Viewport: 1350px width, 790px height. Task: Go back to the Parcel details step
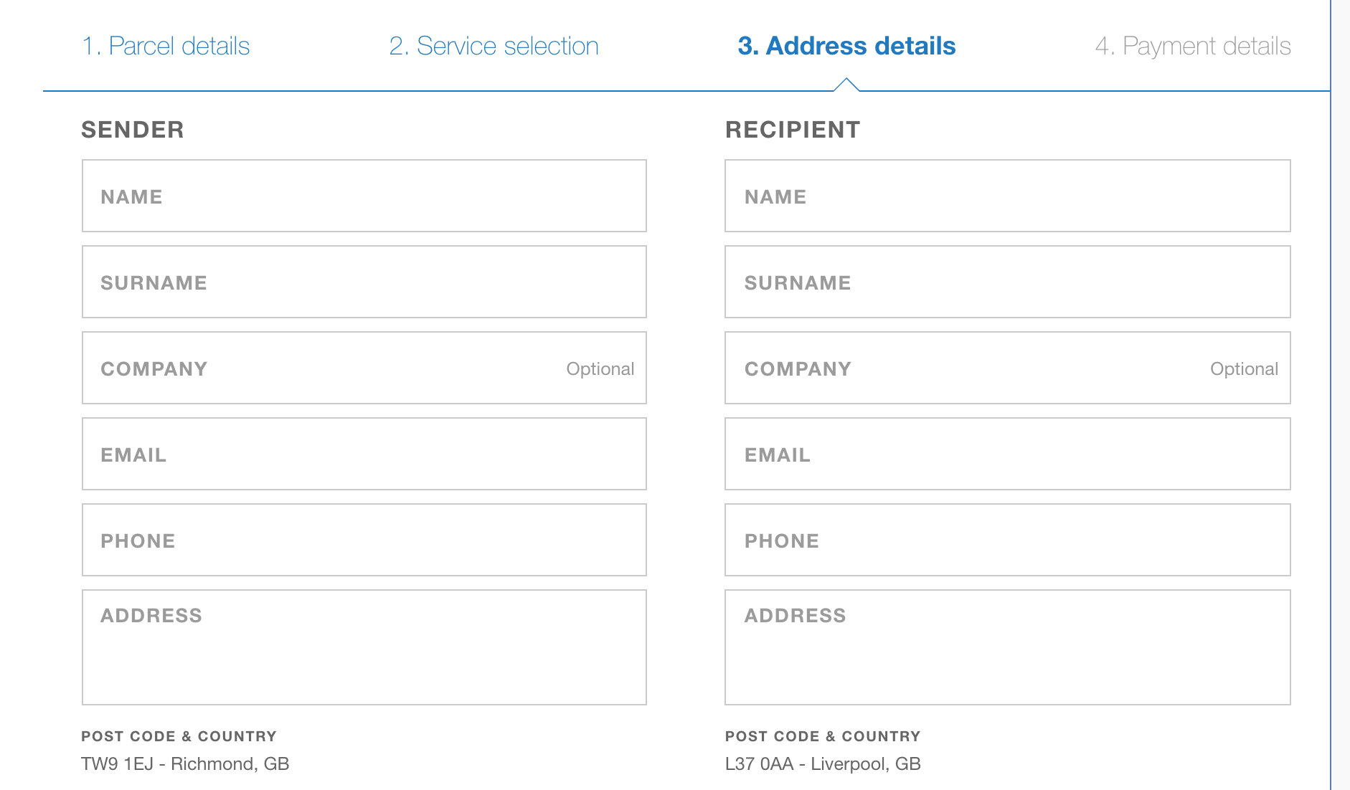click(166, 46)
